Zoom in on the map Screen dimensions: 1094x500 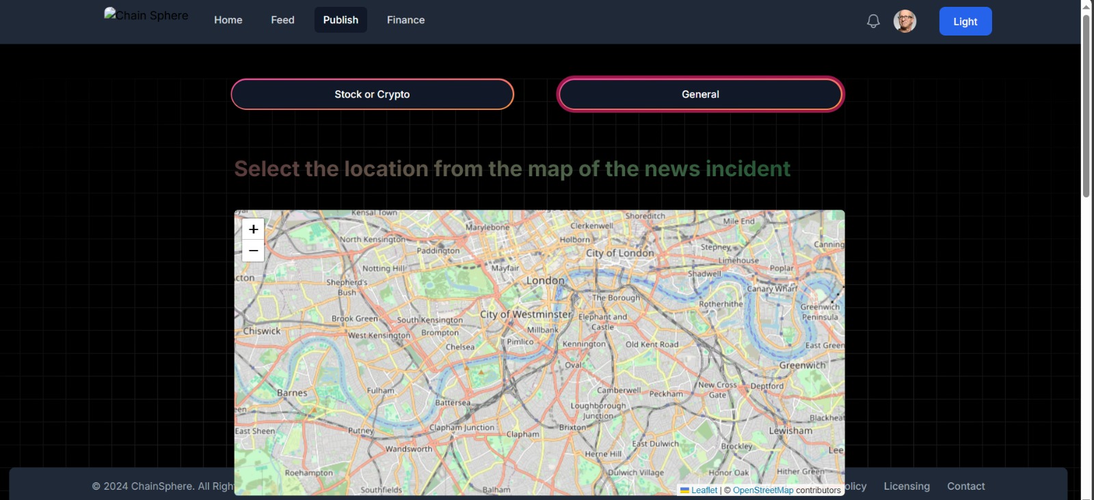coord(253,230)
